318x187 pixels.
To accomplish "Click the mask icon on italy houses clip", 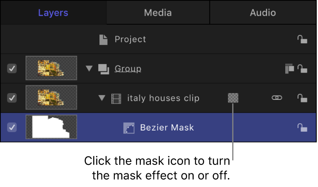I will (233, 98).
